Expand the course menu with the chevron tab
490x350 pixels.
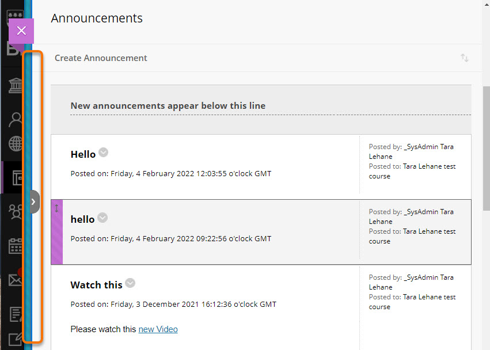pyautogui.click(x=34, y=202)
